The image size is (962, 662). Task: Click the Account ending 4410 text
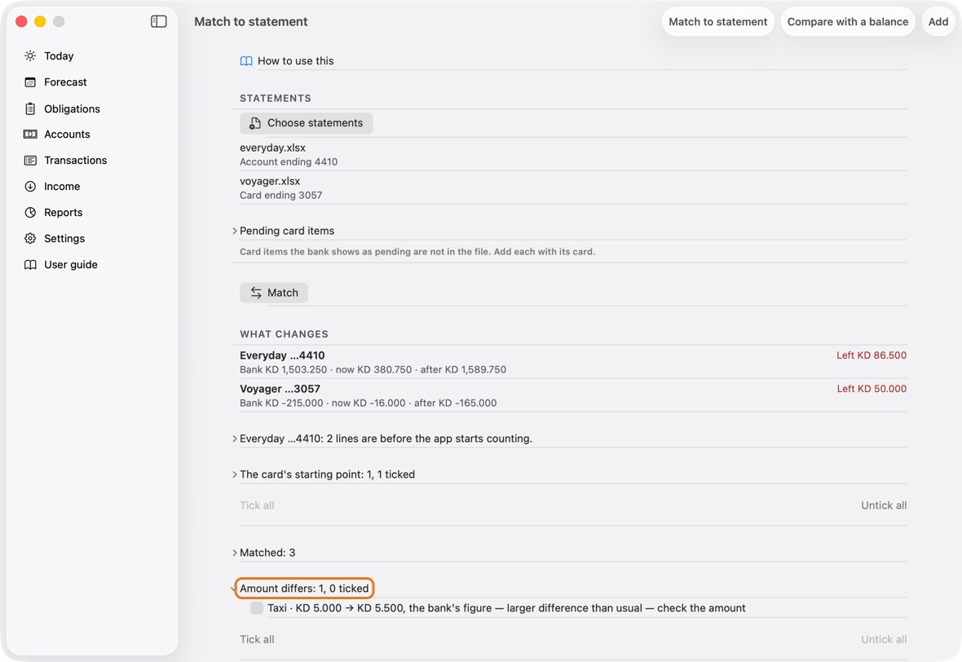coord(289,162)
